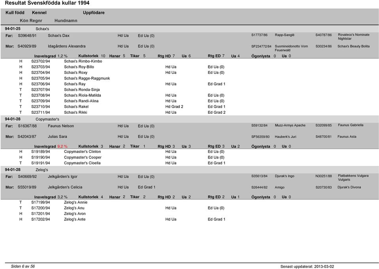Viewport: 379px width, 269px height.
Task: Click grandsire "Rapp-Sanglé"
Action: (x=285, y=35)
